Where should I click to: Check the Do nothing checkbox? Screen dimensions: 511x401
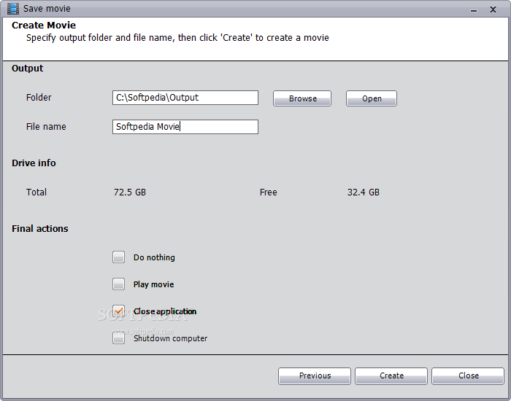tap(118, 257)
